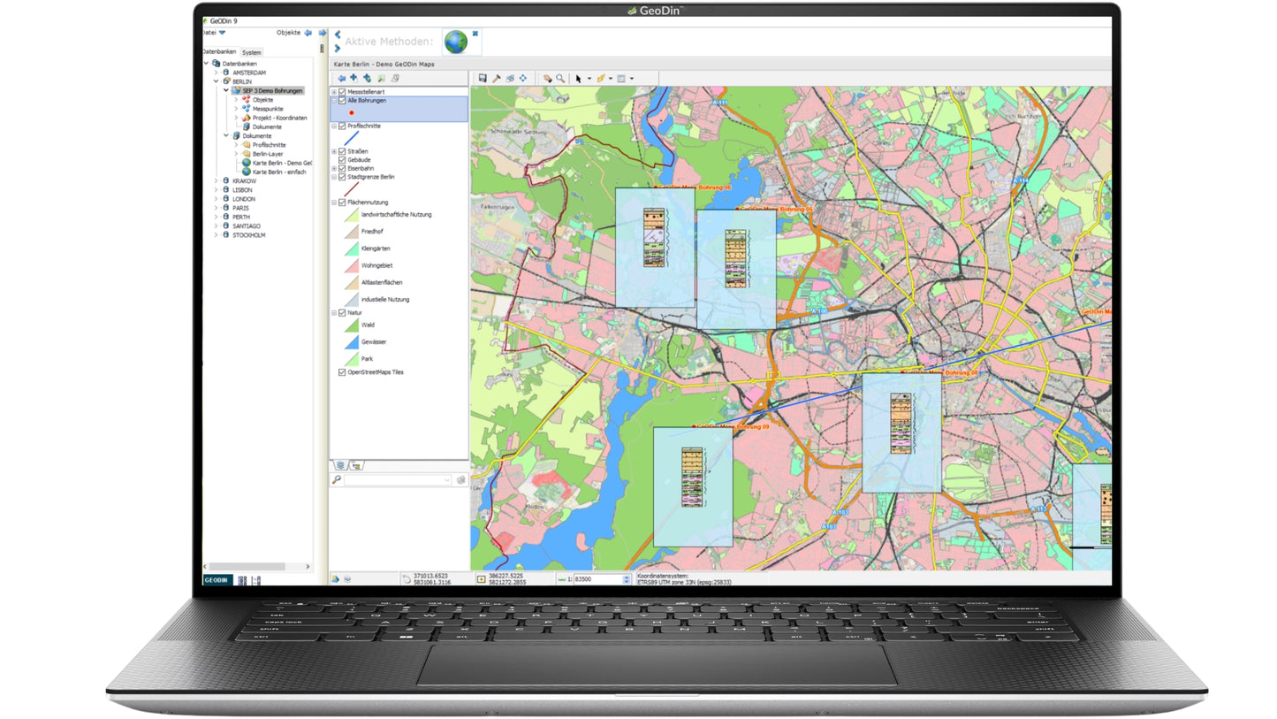Open the dropdown arrow beside pointer tool
Viewport: 1277px width, 719px height.
coord(589,79)
